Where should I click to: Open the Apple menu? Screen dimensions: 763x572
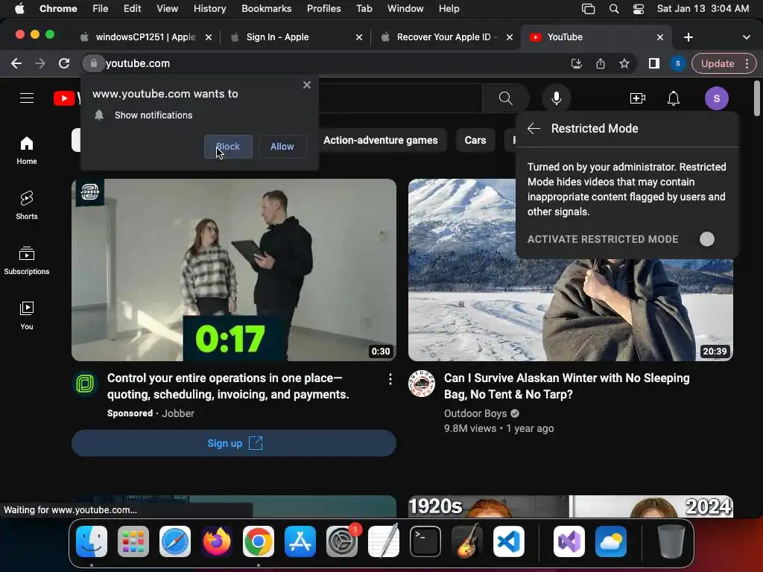pos(19,9)
